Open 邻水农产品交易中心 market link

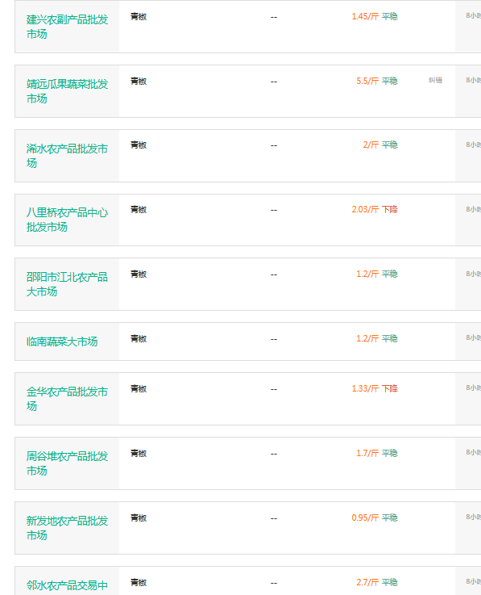click(x=67, y=585)
